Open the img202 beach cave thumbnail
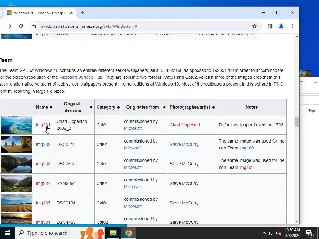Viewport: 319px width, 239px height. (x=17, y=144)
